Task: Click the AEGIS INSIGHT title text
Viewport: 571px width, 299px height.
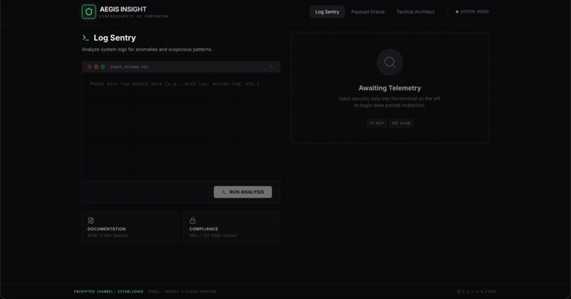Action: 123,9
